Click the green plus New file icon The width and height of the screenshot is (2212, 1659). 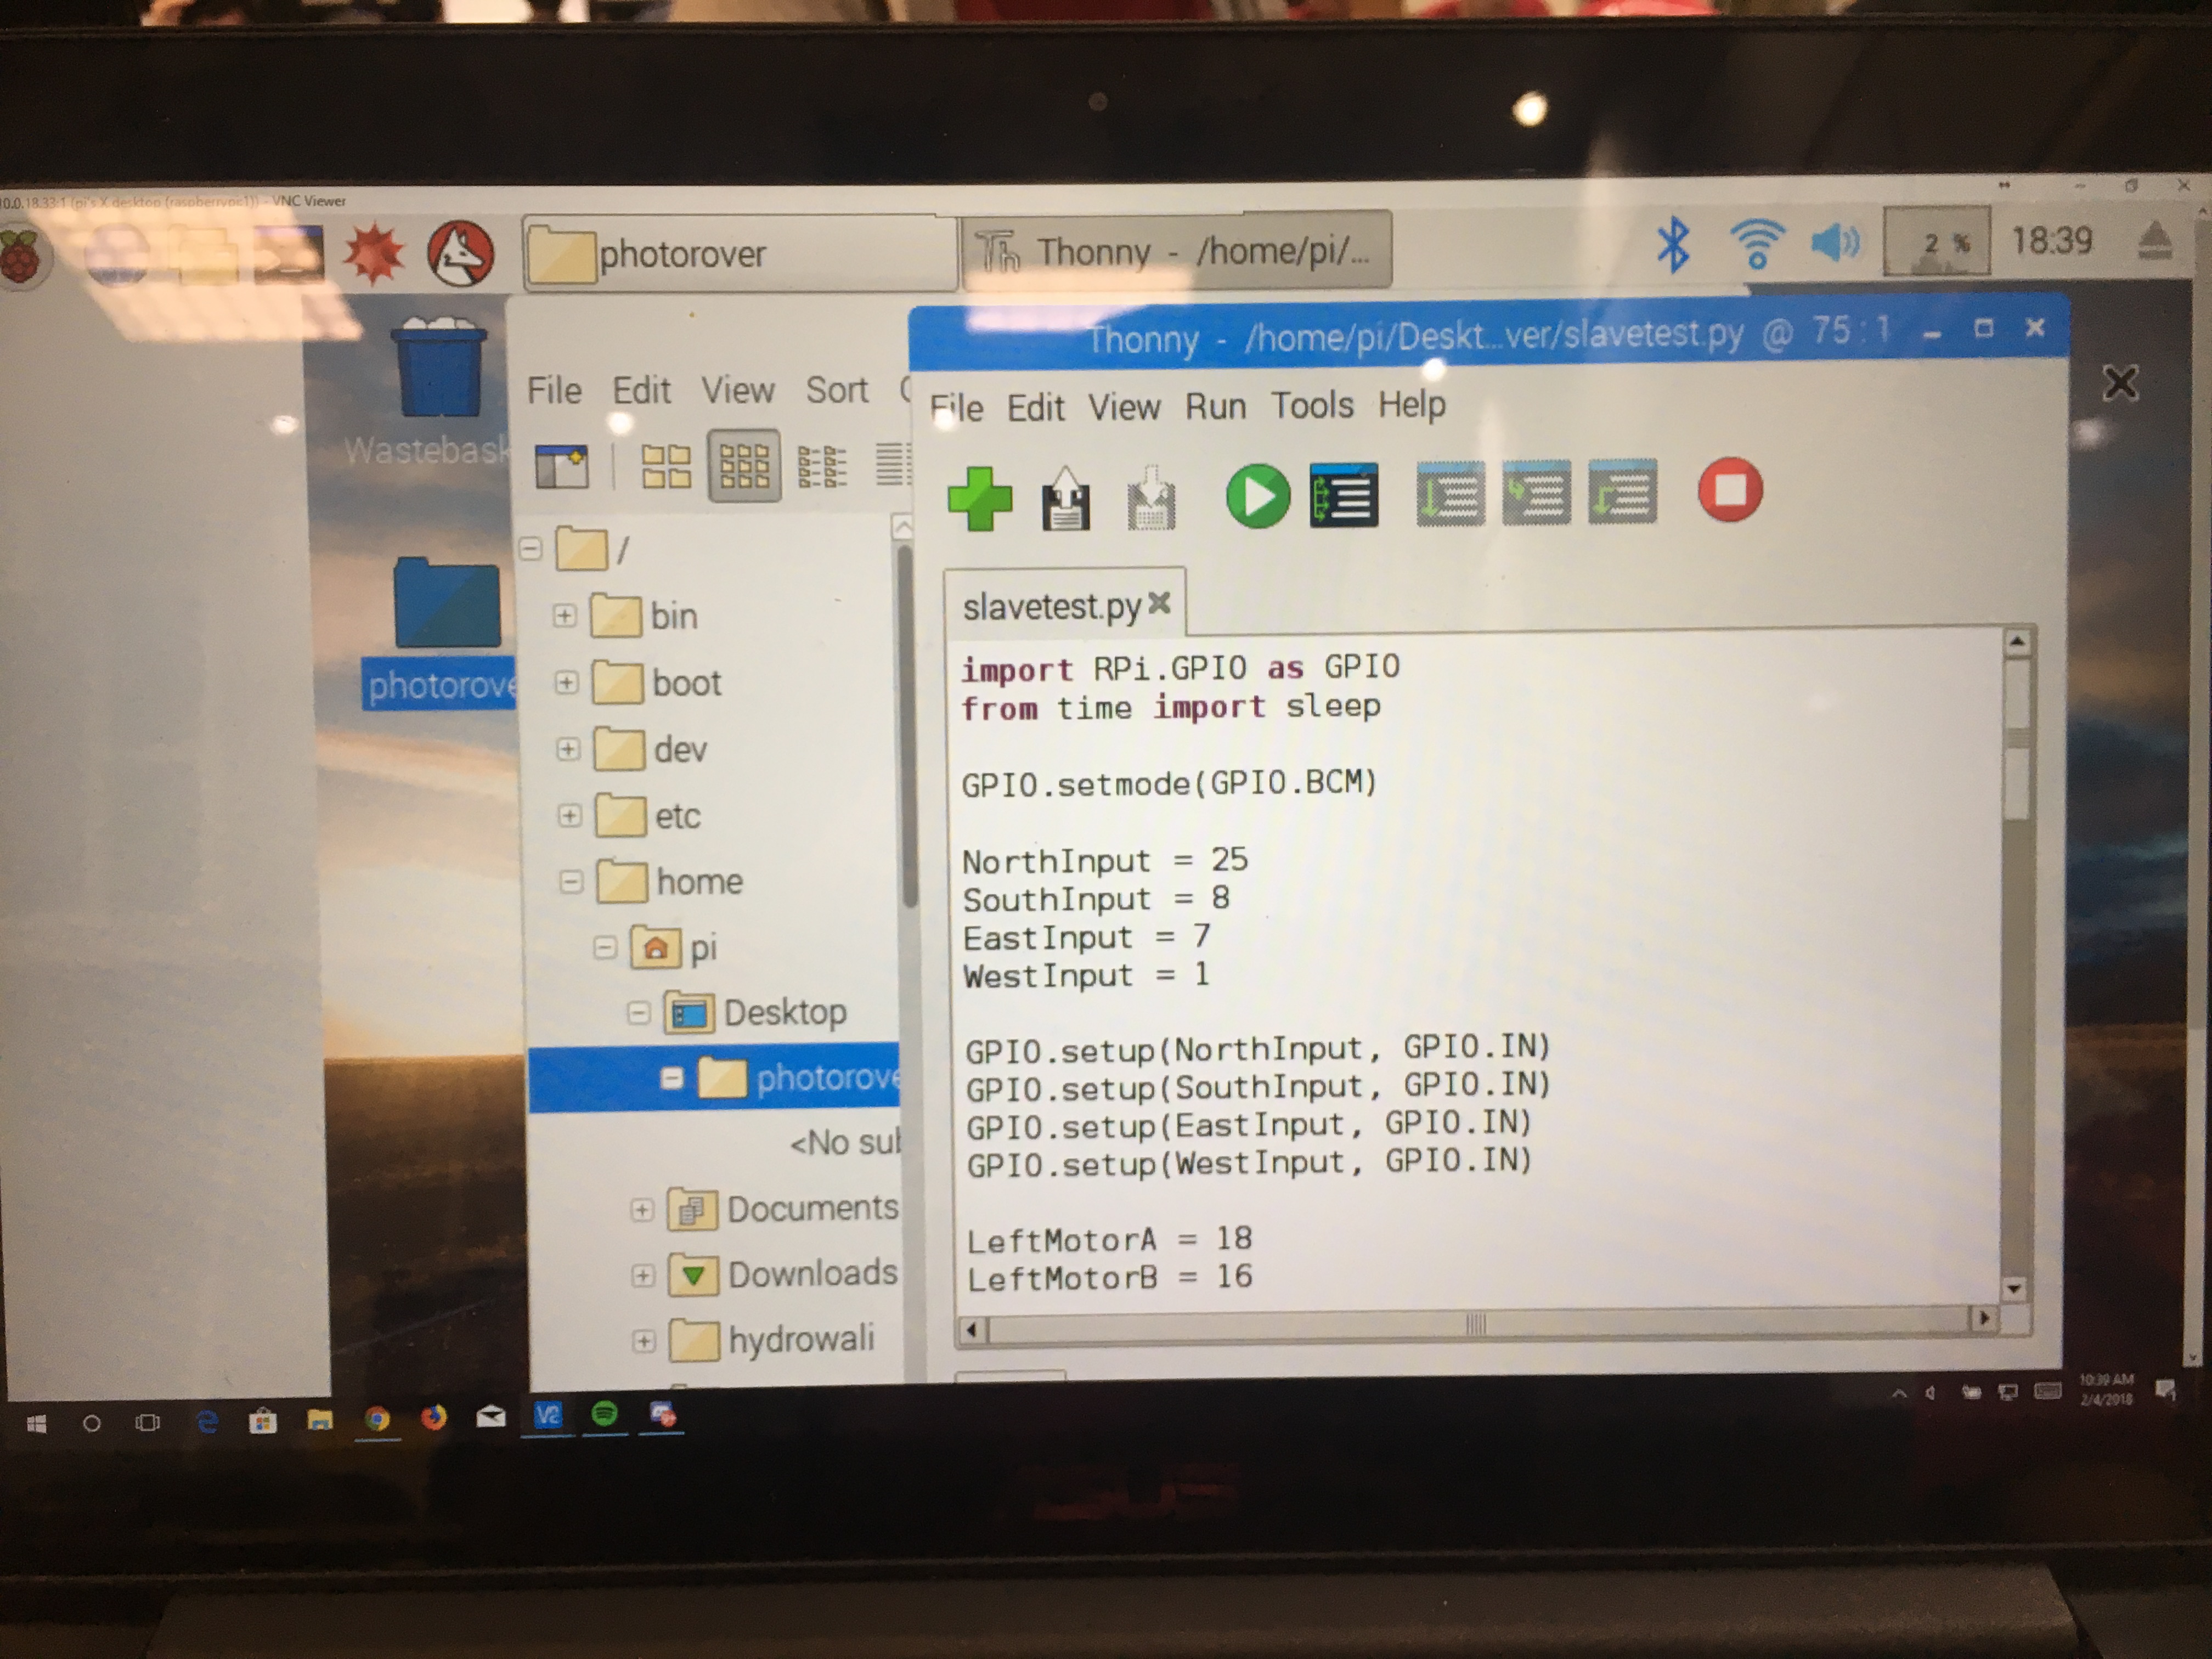pos(980,498)
